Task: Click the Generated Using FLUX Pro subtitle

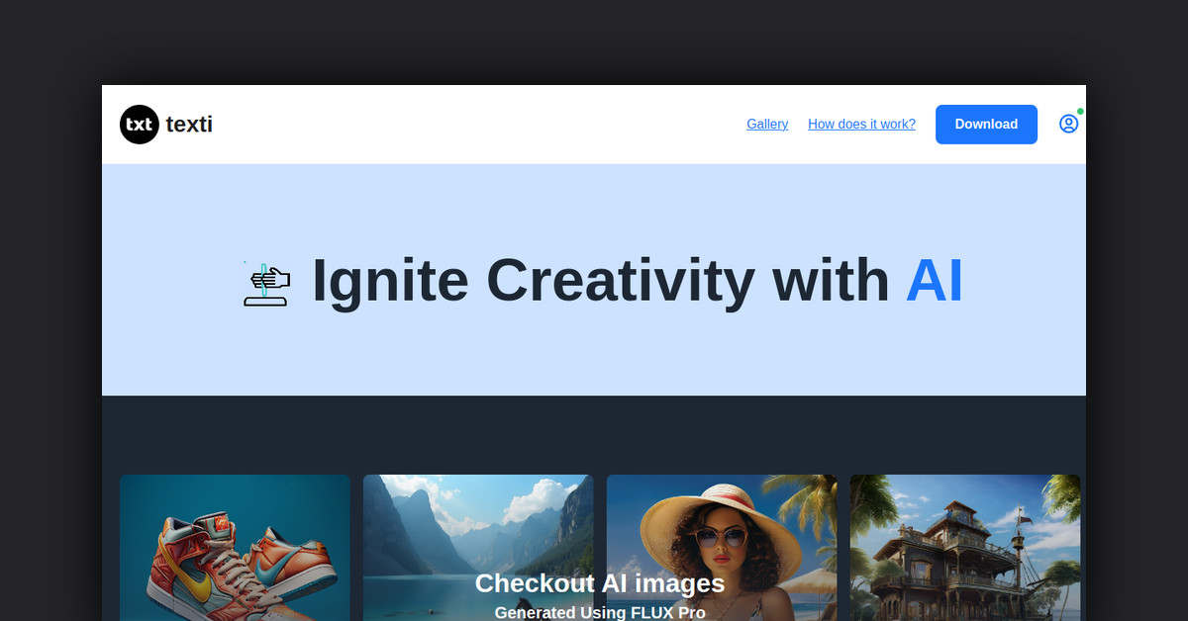Action: pyautogui.click(x=600, y=612)
